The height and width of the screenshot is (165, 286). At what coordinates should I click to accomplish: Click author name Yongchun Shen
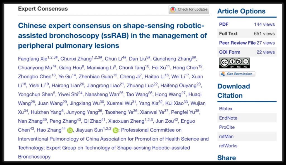click(x=35, y=94)
